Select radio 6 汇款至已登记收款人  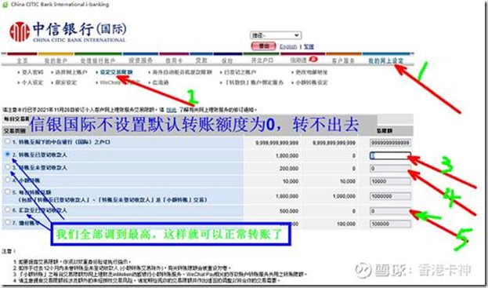(x=8, y=210)
